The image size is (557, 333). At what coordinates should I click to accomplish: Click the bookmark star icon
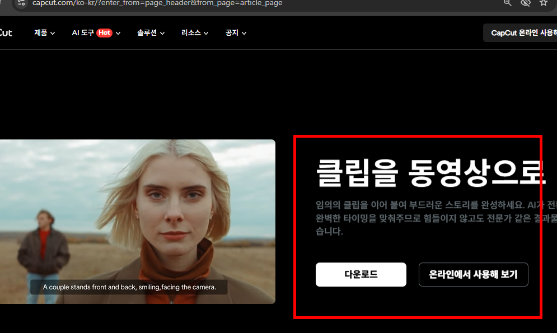[x=543, y=3]
